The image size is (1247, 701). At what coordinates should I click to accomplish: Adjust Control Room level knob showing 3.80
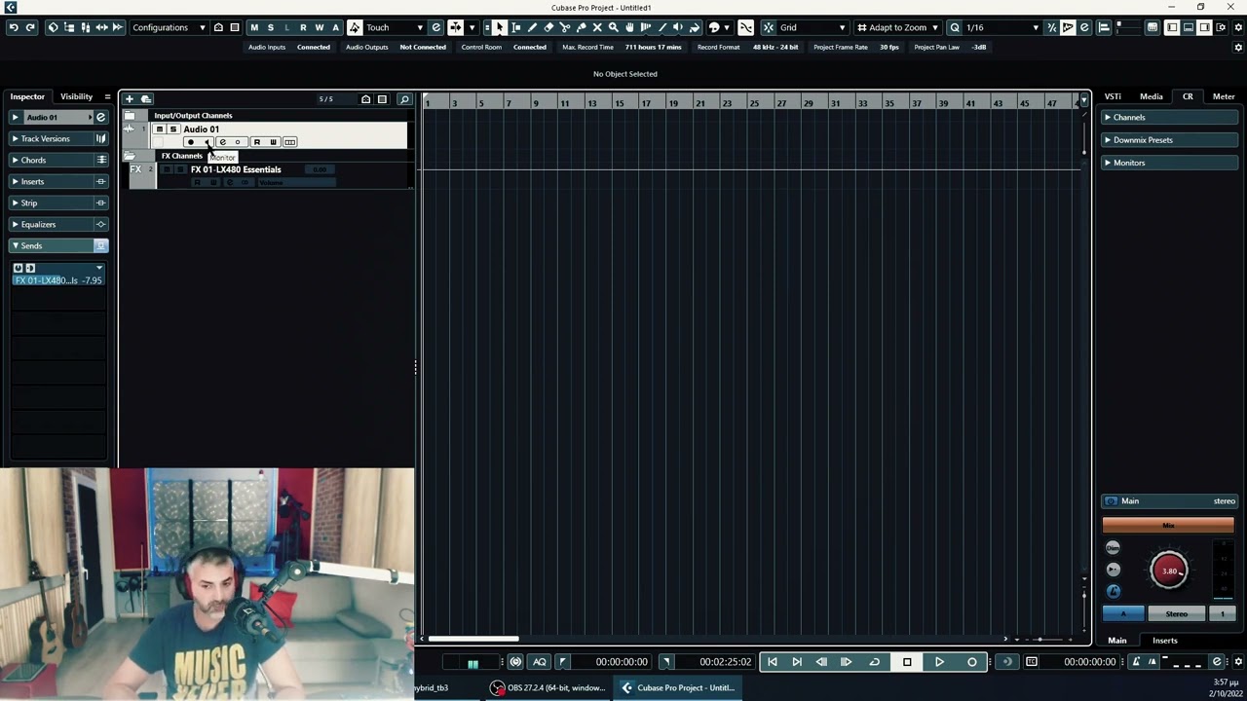coord(1169,571)
